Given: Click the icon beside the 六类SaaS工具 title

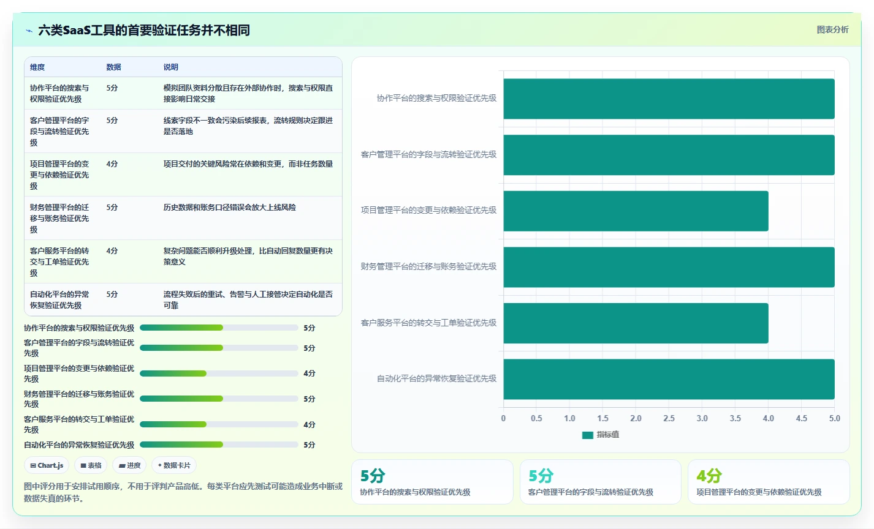Looking at the screenshot, I should pos(29,31).
